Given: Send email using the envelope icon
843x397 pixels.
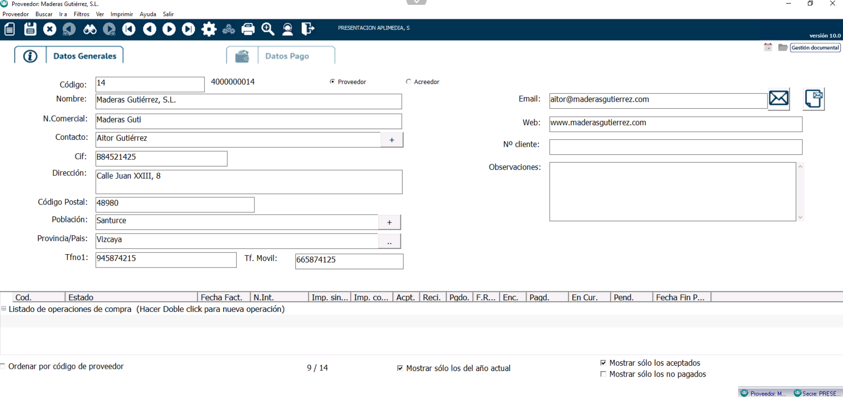Looking at the screenshot, I should tap(779, 98).
